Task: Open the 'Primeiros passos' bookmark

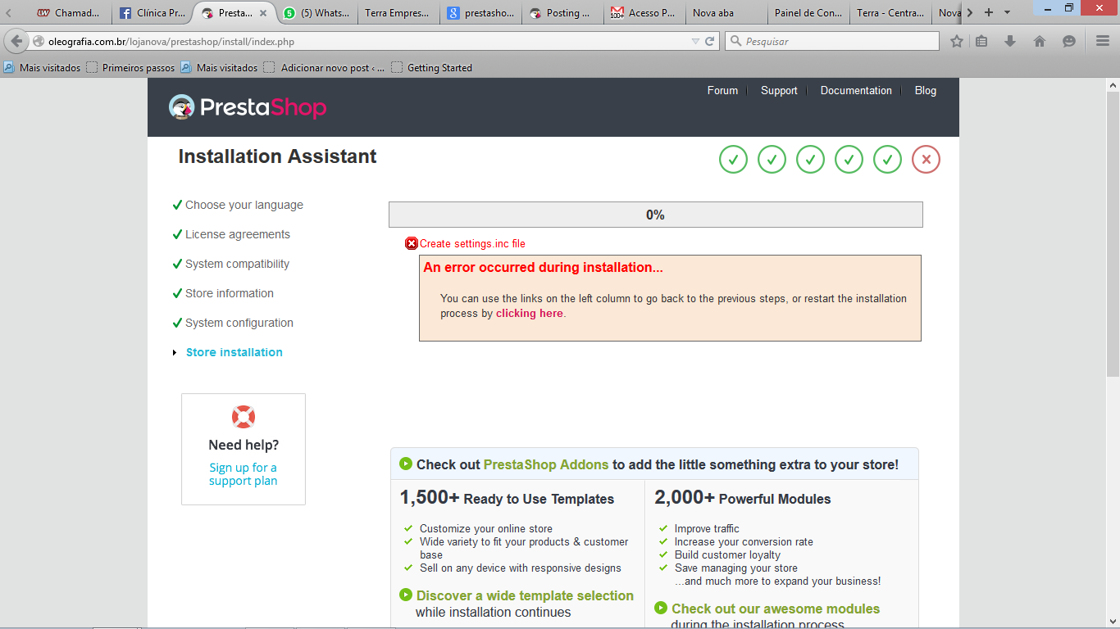Action: 130,68
